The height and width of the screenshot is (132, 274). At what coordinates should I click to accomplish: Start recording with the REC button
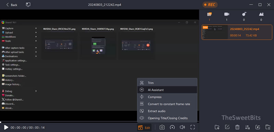(x=210, y=5)
